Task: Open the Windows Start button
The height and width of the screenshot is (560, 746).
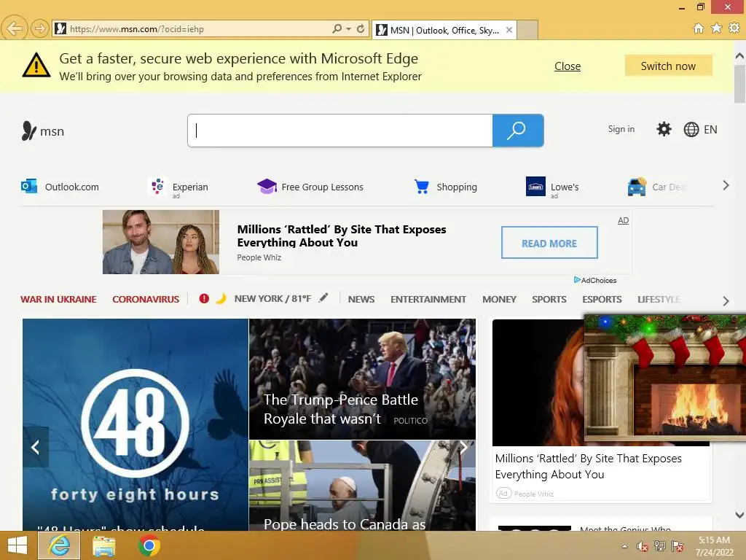Action: pos(17,545)
